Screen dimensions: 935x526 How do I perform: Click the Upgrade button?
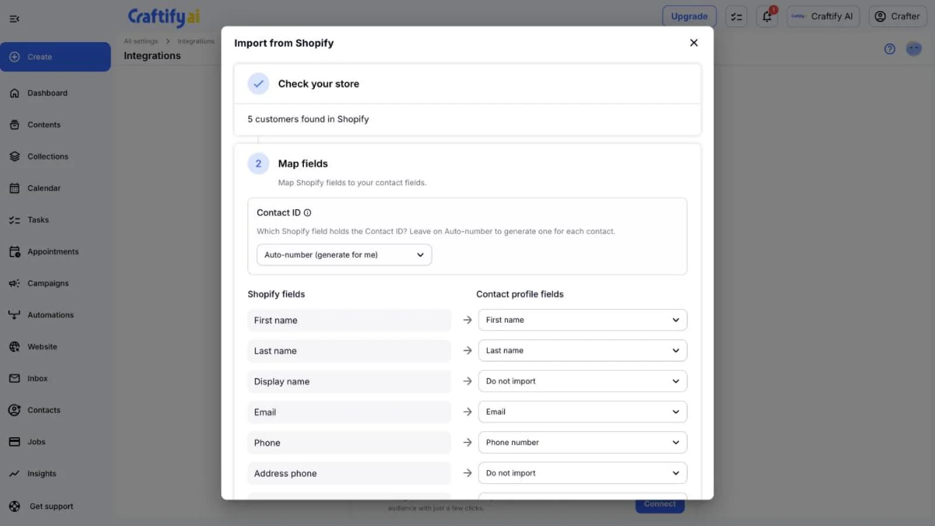(x=689, y=16)
